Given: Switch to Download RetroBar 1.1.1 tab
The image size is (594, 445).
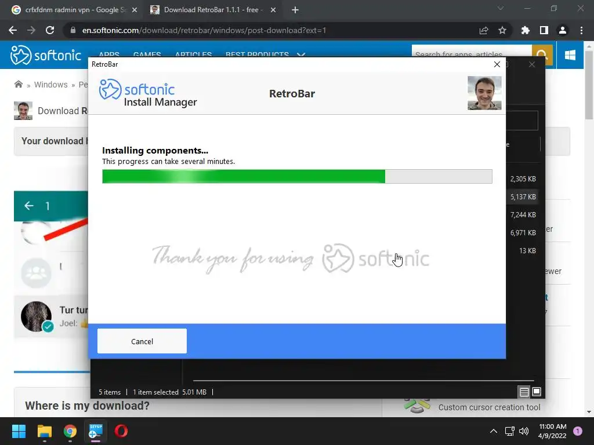Looking at the screenshot, I should 213,10.
